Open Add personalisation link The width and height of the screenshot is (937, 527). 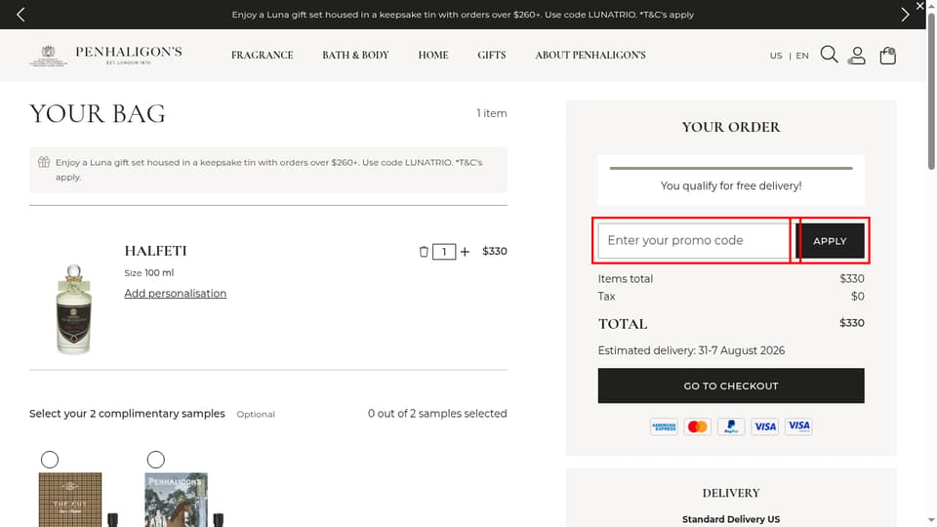click(x=175, y=294)
